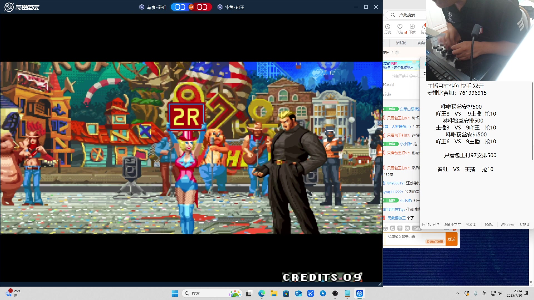Viewport: 534px width, 300px height.
Task: Click player avatar icon beside 斗鱼-包王
Action: pos(220,7)
